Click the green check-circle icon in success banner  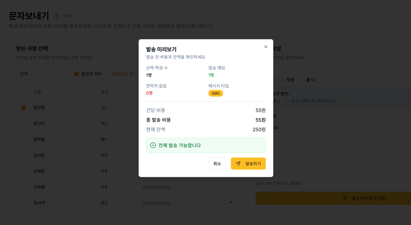(153, 145)
